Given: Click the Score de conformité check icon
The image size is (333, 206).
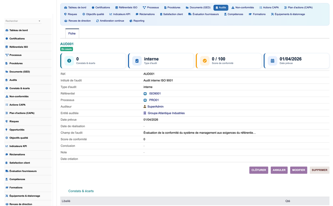Looking at the screenshot, I should (205, 61).
